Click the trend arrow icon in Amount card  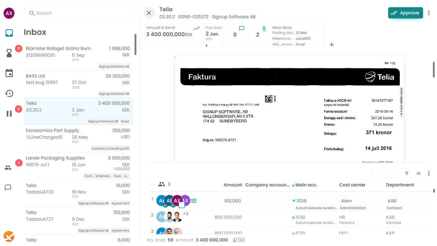tap(196, 28)
